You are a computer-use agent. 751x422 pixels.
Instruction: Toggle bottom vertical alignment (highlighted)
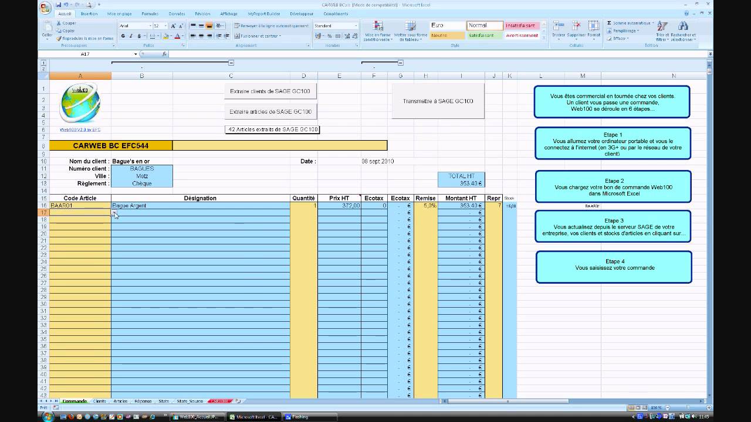coord(209,26)
